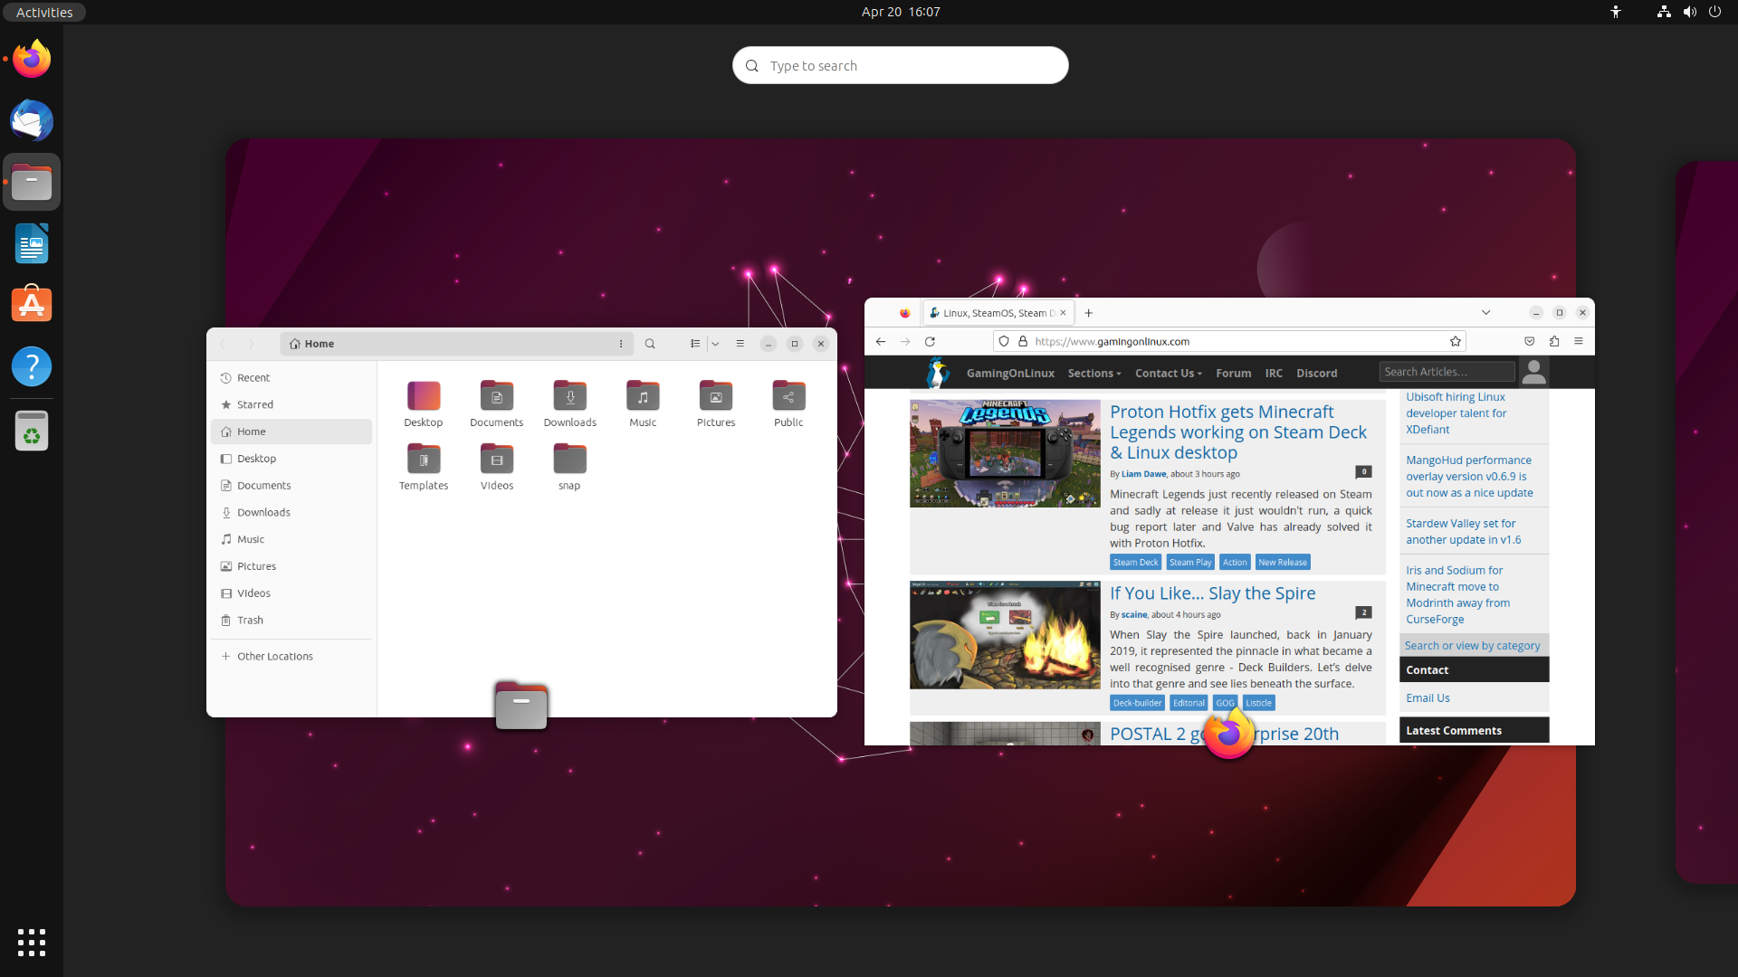Toggle list view in Files header
The width and height of the screenshot is (1738, 977).
click(695, 344)
